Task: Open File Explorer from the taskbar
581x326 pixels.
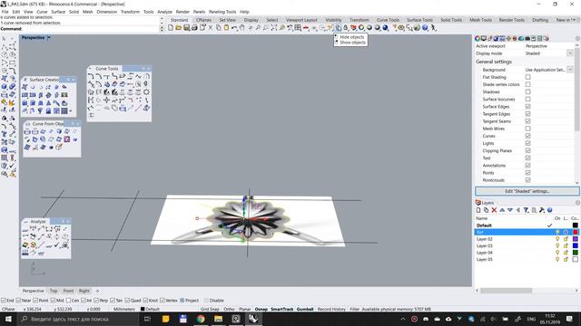Action: point(218,319)
